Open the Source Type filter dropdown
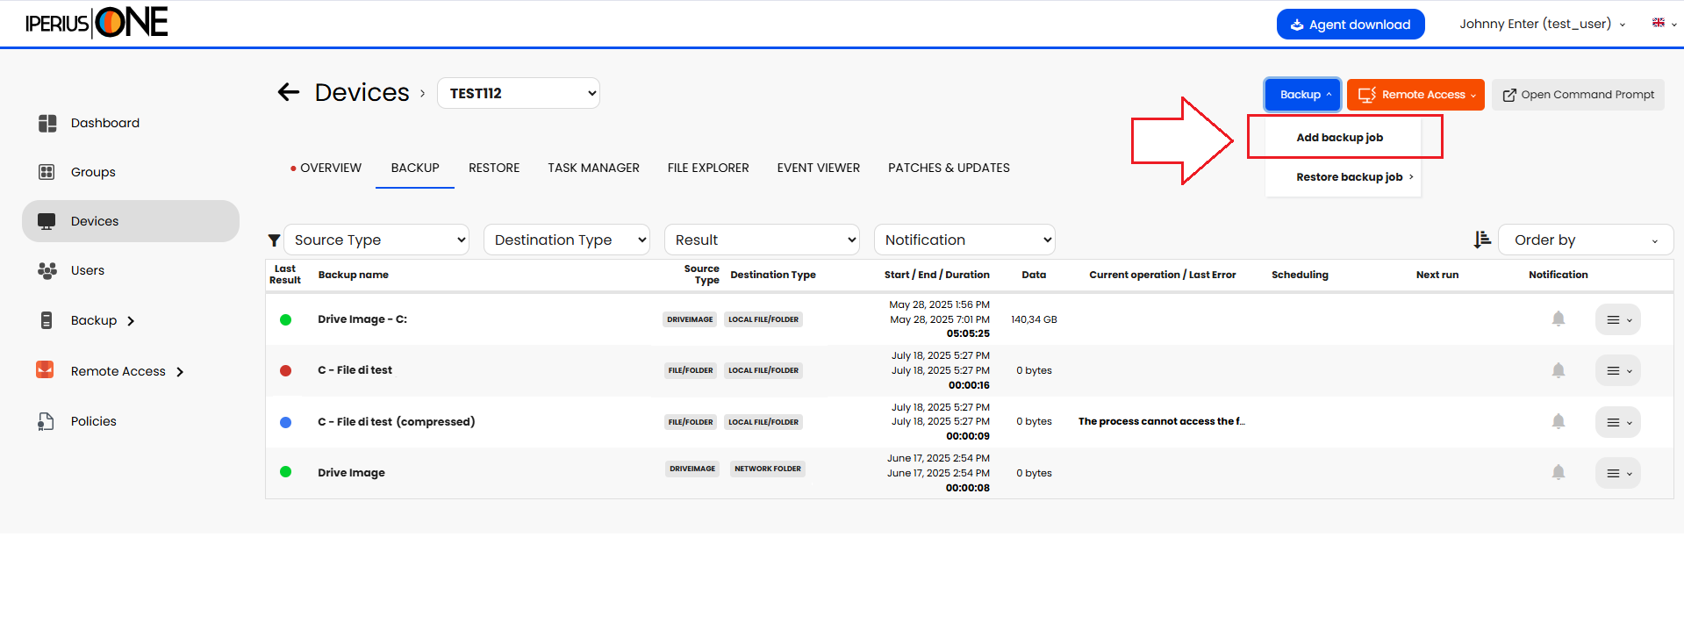 click(x=376, y=240)
